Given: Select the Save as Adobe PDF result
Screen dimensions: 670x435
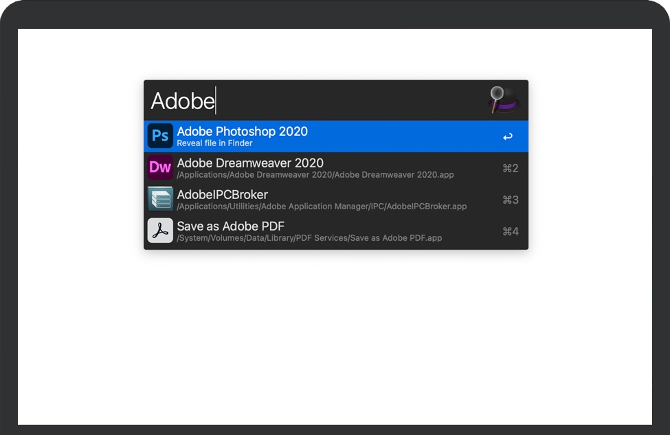Looking at the screenshot, I should [x=230, y=226].
